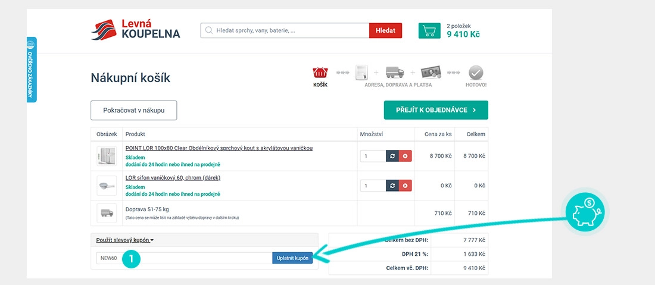Open LOR sifon vaničkový 60 product link

point(173,178)
